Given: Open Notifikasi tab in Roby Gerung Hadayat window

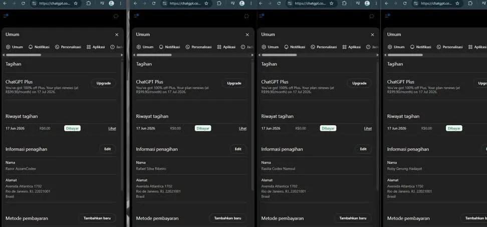Looking at the screenshot, I should [420, 47].
